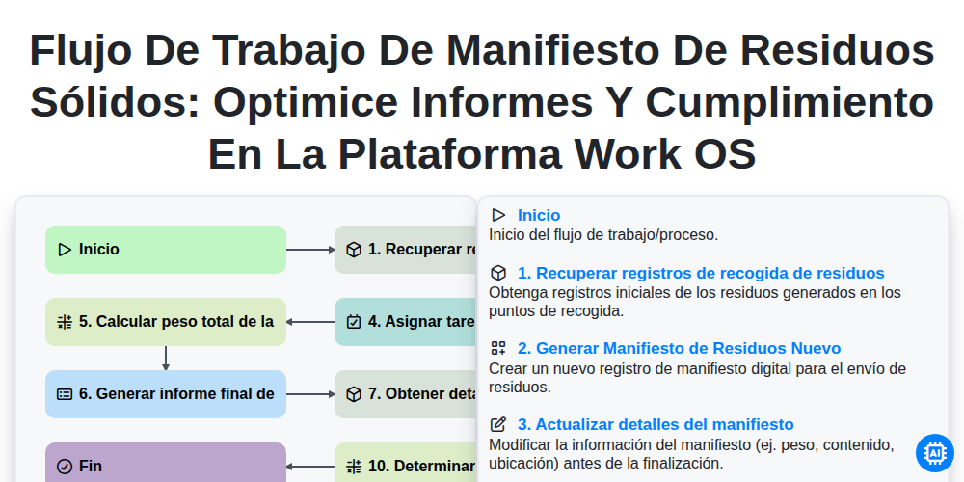This screenshot has width=964, height=482.
Task: Select the green Inicio flowchart node
Action: [166, 250]
